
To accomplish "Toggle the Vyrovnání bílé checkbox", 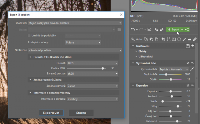I will click(188, 63).
